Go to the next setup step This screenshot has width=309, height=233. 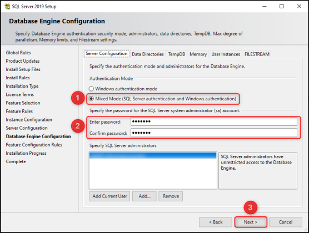click(251, 222)
